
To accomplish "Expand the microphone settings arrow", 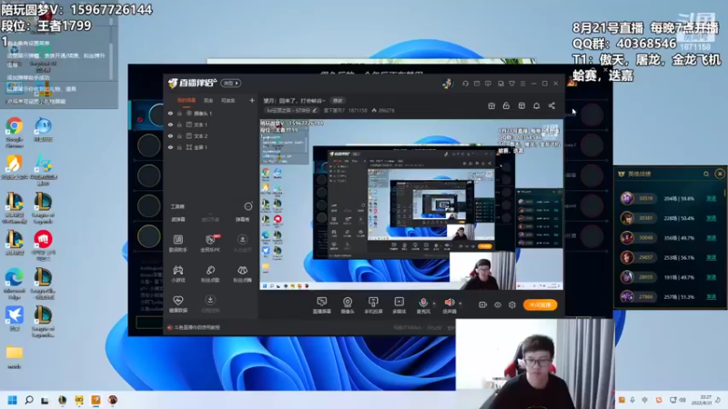I will tap(434, 304).
